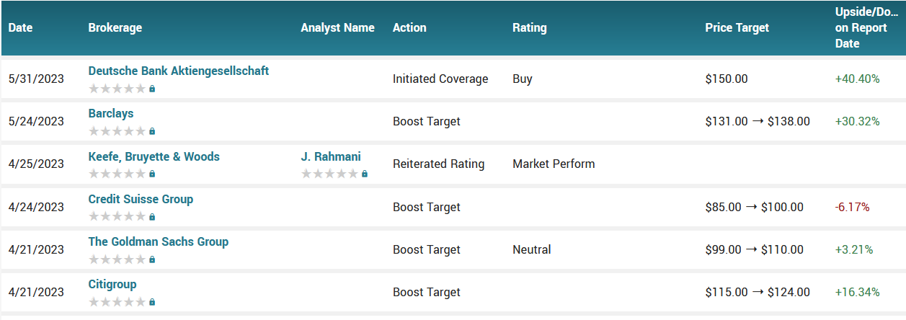Click the $85.00 → $100.00 price target
This screenshot has height=320, width=906.
(755, 207)
